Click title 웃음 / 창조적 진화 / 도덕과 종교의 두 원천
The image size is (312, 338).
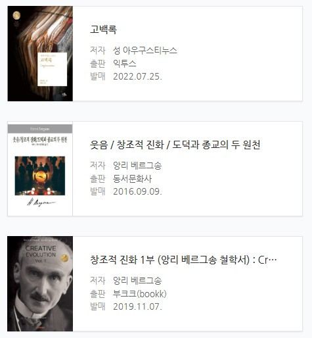(x=175, y=145)
